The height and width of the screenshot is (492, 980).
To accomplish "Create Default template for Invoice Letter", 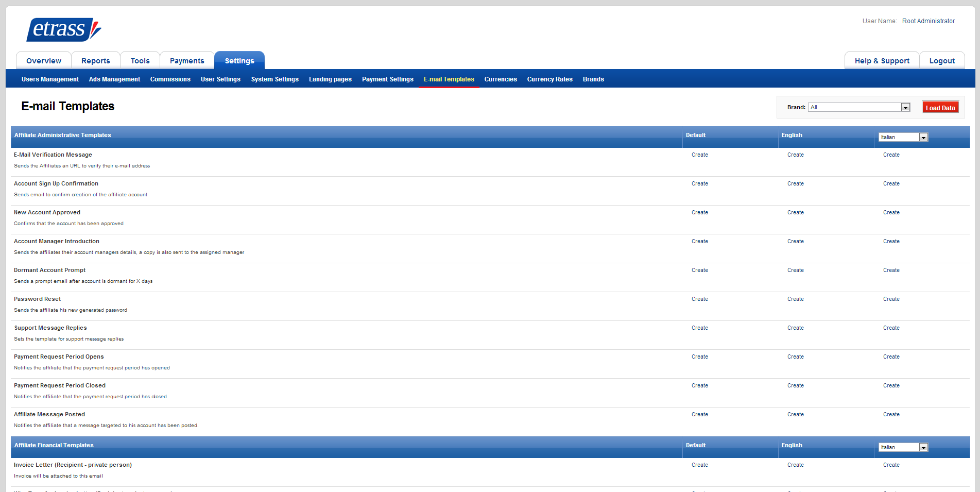I will coord(699,465).
